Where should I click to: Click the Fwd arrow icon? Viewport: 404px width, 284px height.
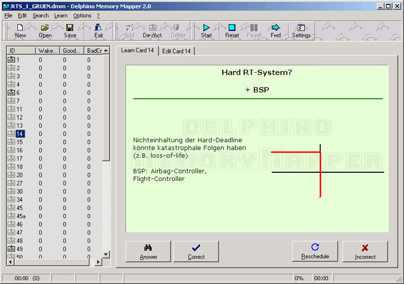[275, 28]
